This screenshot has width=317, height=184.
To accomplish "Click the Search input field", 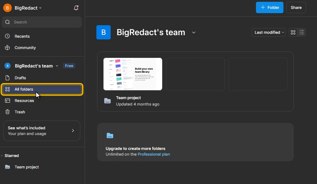I will (x=42, y=22).
